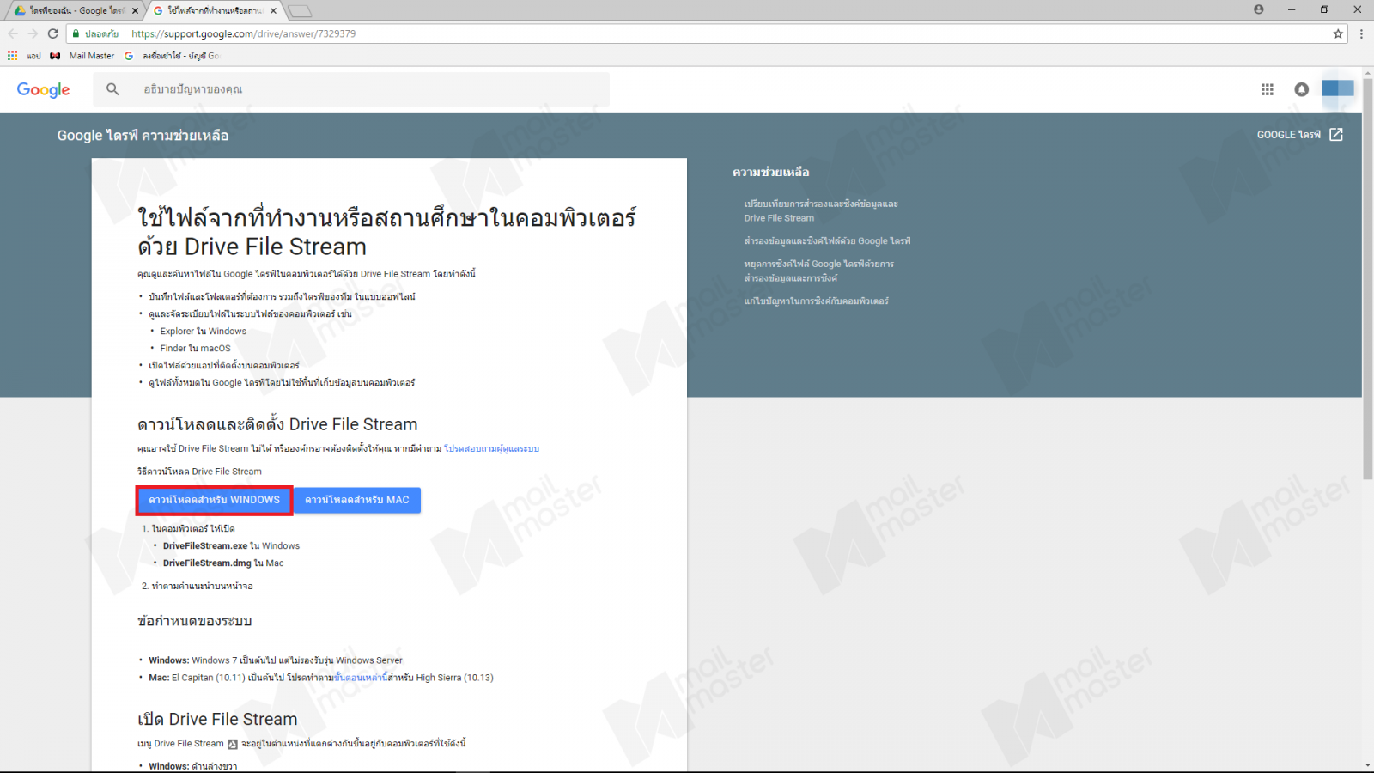Open the Chrome apps shortcut in bookmarks bar

click(x=12, y=56)
